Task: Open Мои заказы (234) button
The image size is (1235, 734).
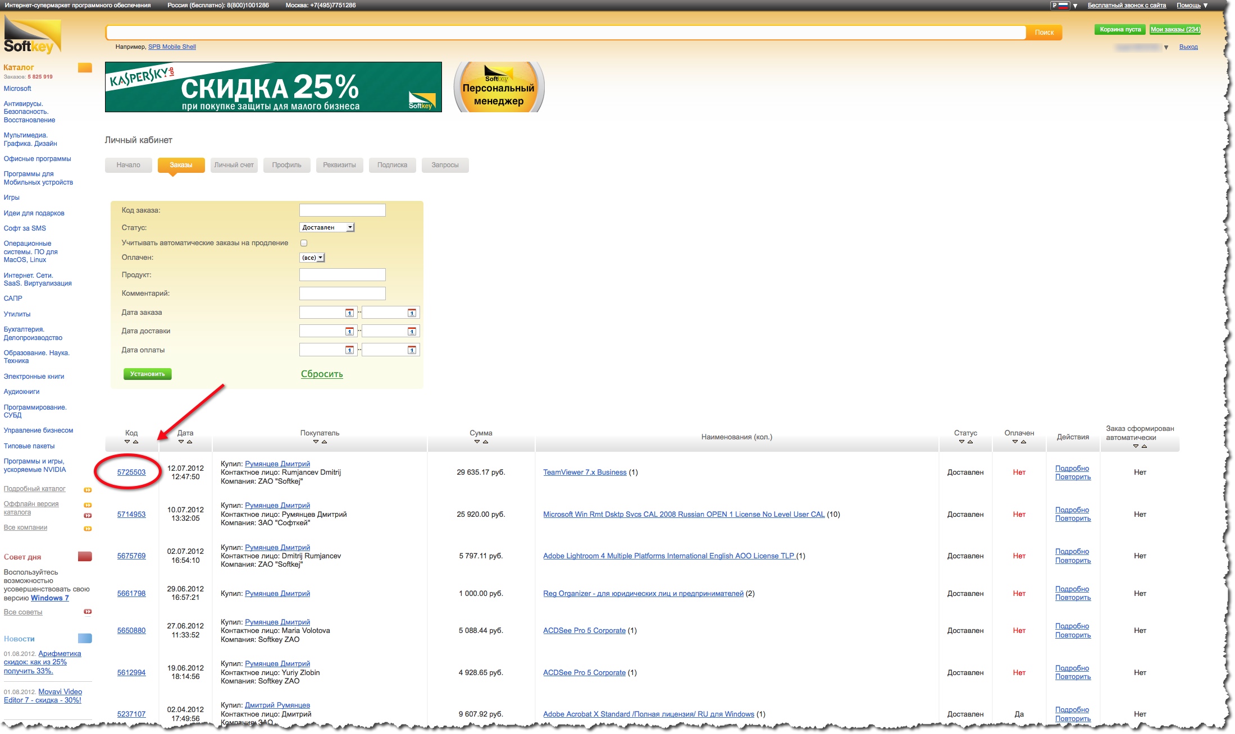Action: tap(1175, 30)
